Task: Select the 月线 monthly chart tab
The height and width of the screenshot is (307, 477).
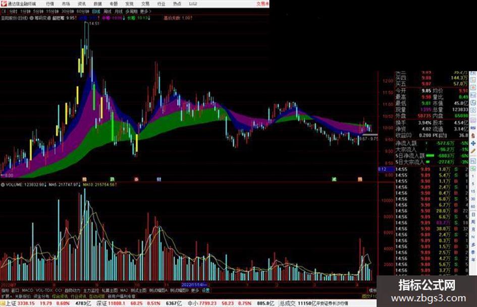Action: (x=118, y=12)
